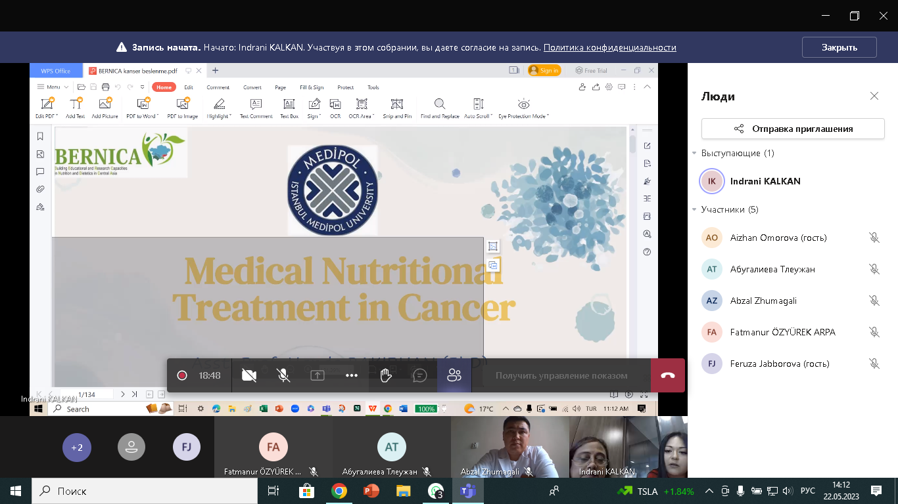Open PowerPoint from Windows taskbar
898x504 pixels.
(x=371, y=491)
